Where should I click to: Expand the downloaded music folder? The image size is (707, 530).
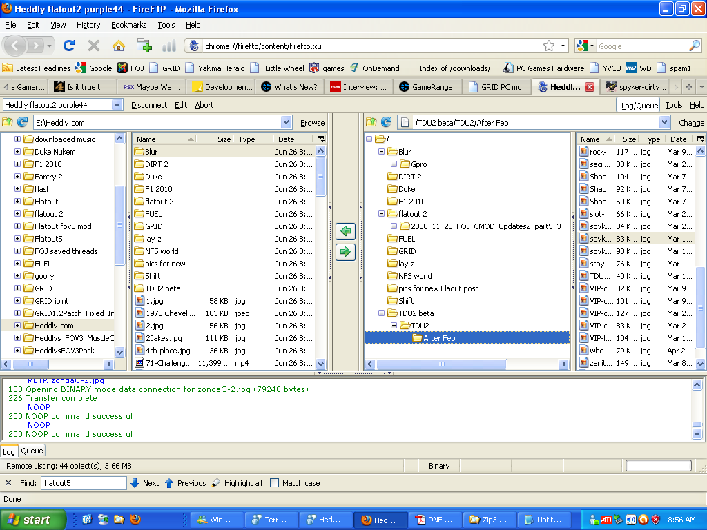[17, 139]
